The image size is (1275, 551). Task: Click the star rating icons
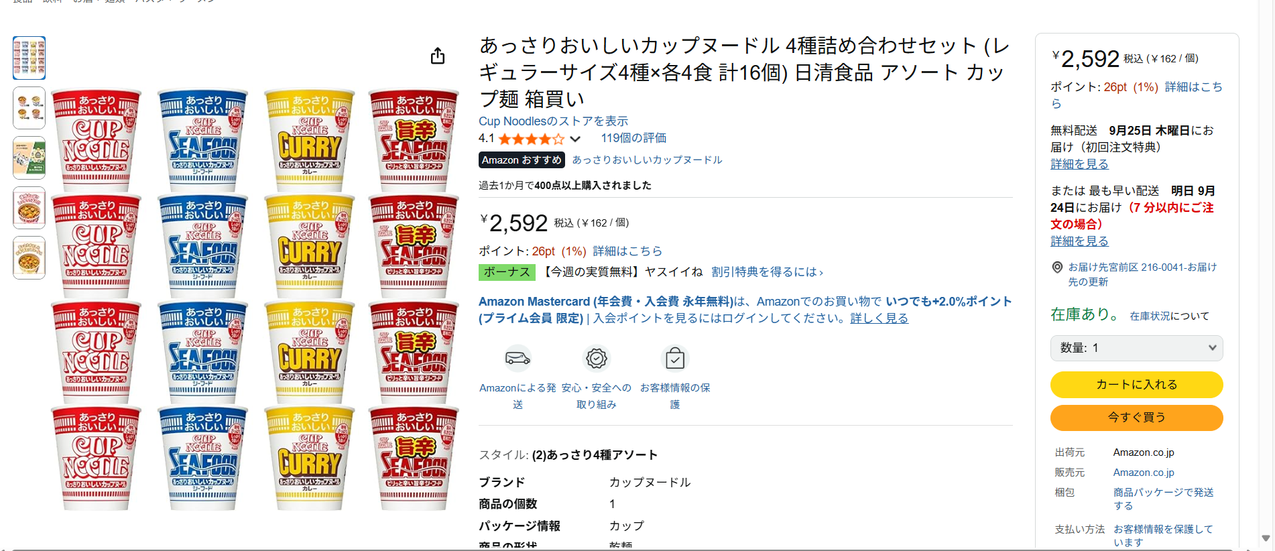coord(531,139)
